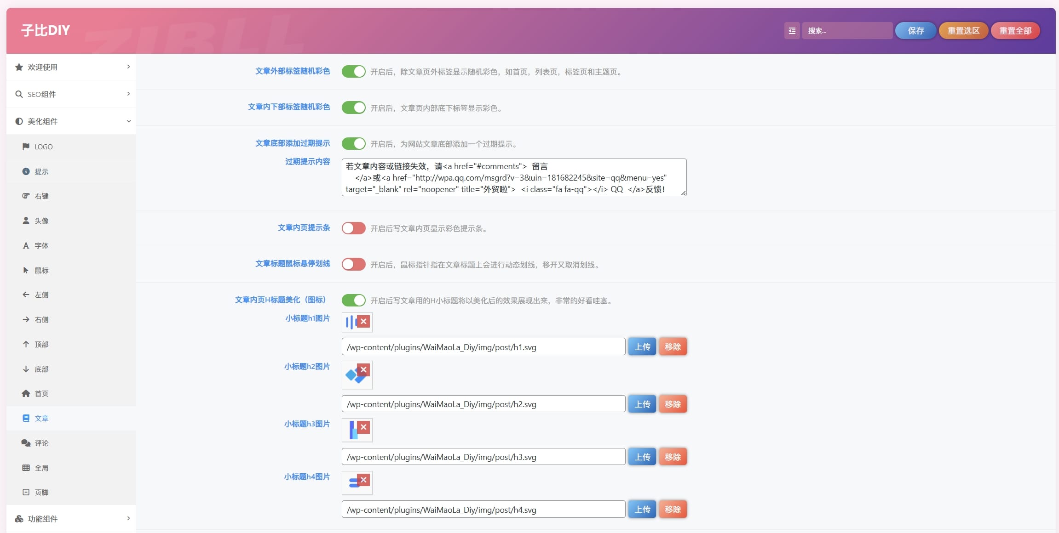
Task: Click red X on h4 image preview
Action: pos(363,480)
